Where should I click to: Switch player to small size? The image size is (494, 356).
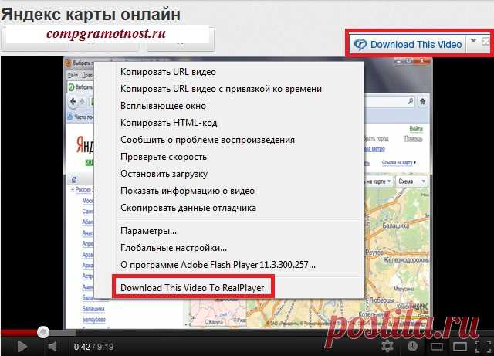[437, 347]
